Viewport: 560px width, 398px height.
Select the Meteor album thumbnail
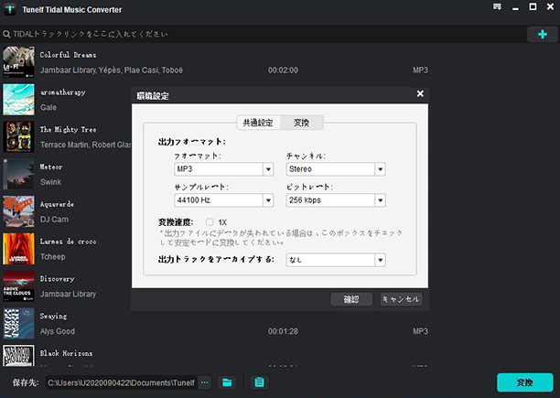(x=18, y=174)
